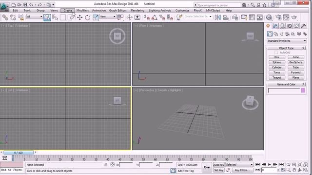Open the Standard Primitives dropdown
Screen dimensions: 312x175
pyautogui.click(x=287, y=41)
